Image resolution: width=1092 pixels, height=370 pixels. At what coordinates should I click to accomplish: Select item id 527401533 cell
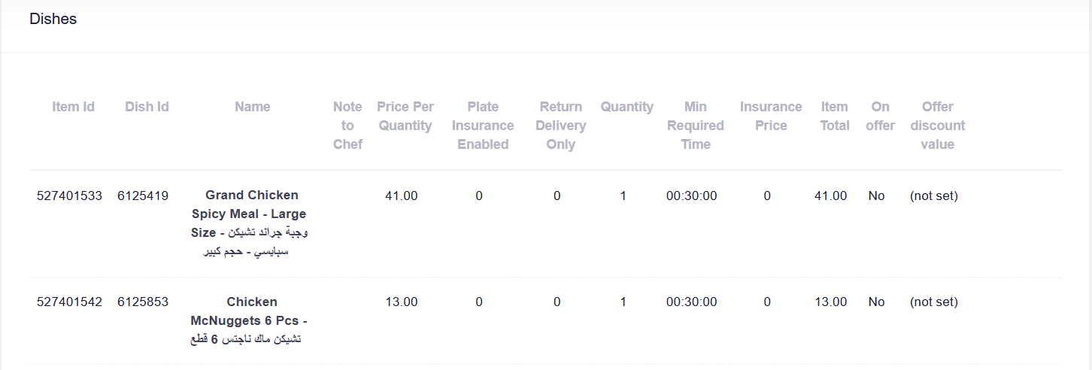point(69,196)
